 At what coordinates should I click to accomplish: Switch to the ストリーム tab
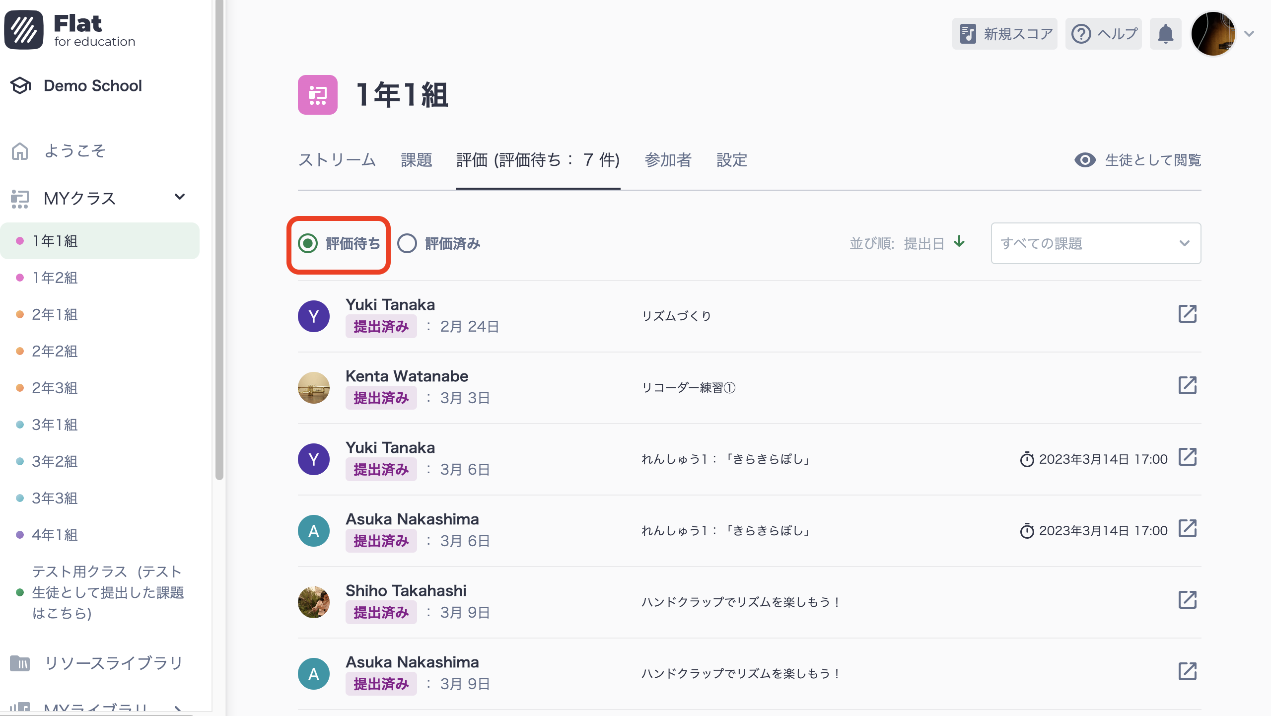click(x=337, y=160)
